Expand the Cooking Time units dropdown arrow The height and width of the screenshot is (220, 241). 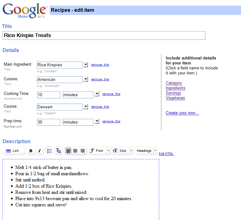click(97, 94)
